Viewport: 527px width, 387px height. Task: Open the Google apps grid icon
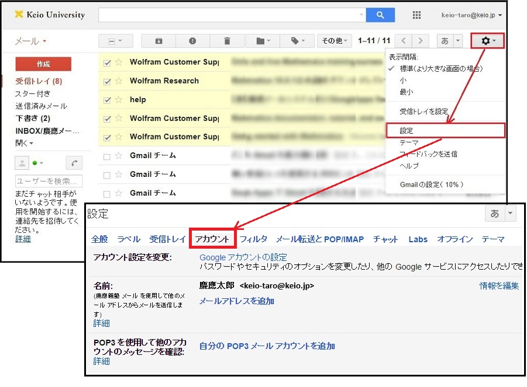click(417, 15)
